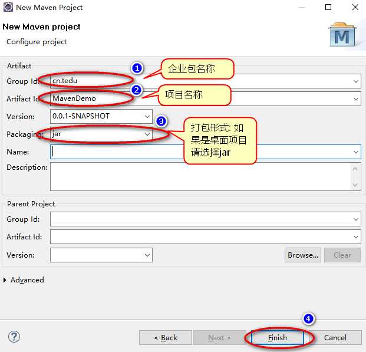
Task: Maximize the New Maven Project window
Action: 328,7
